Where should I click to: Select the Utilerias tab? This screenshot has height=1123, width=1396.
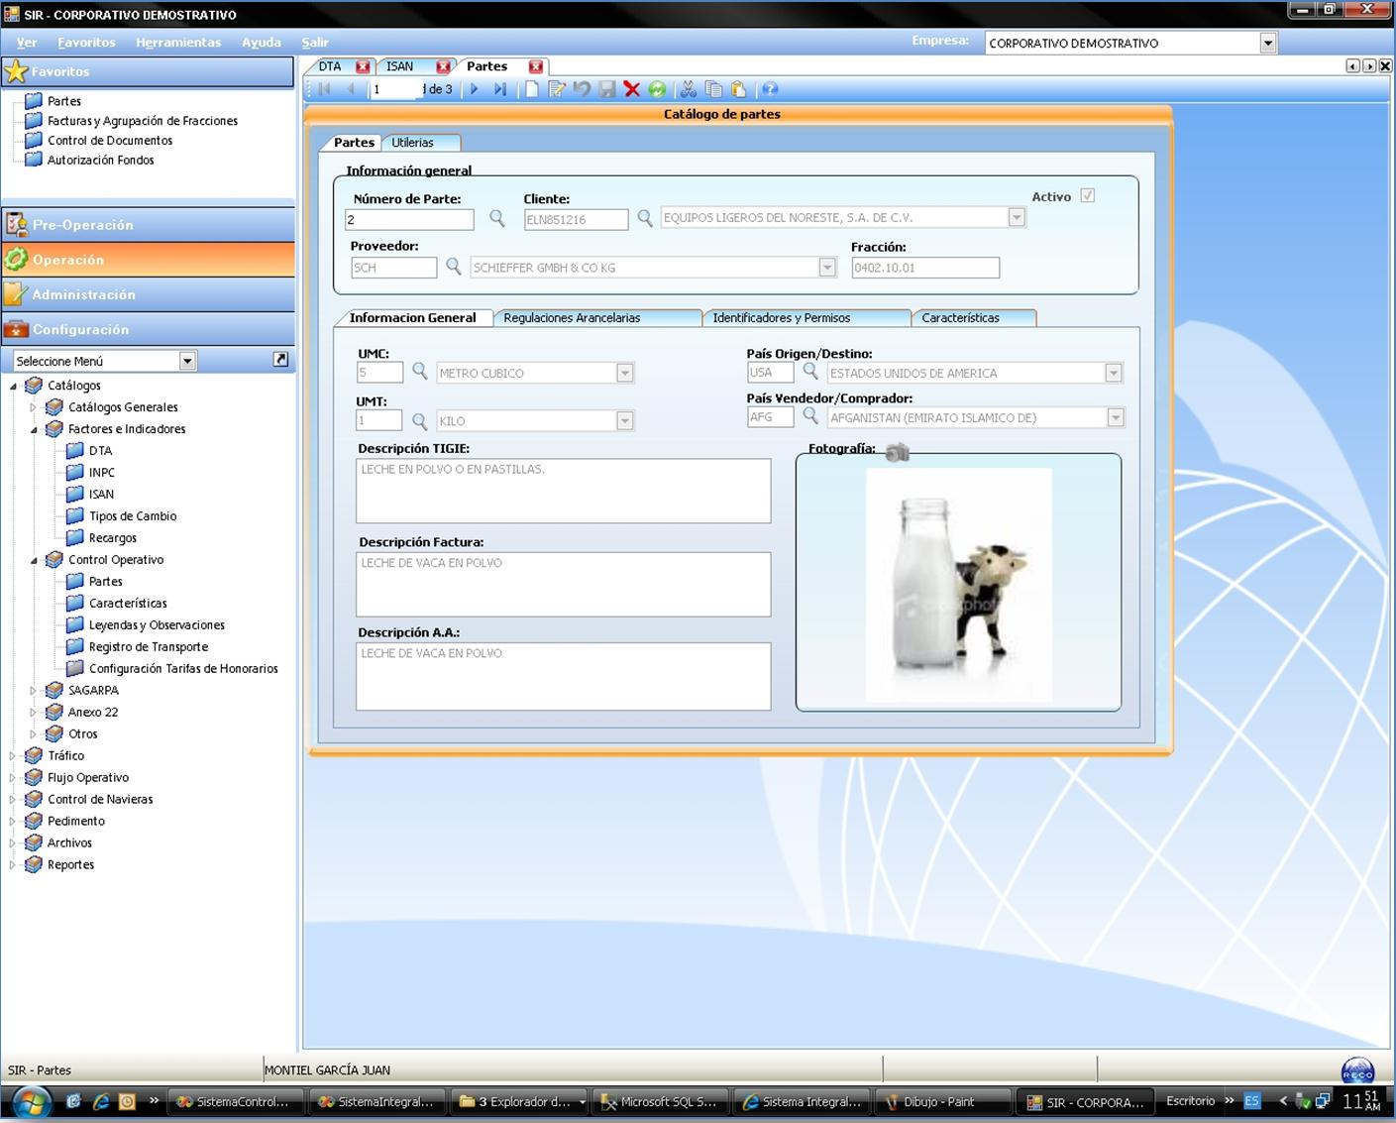[412, 143]
